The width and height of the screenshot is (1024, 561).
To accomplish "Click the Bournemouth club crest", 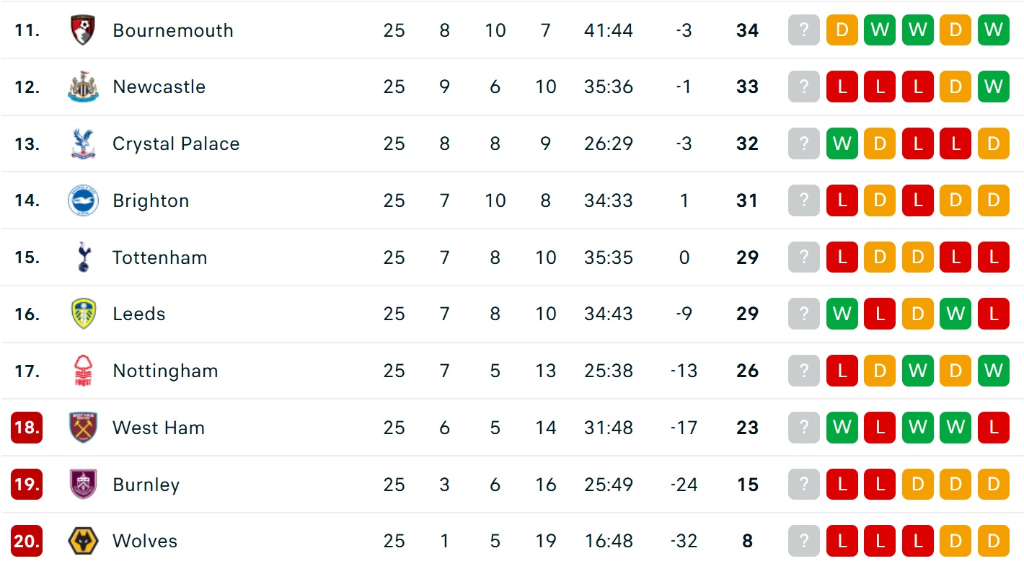I will point(83,30).
